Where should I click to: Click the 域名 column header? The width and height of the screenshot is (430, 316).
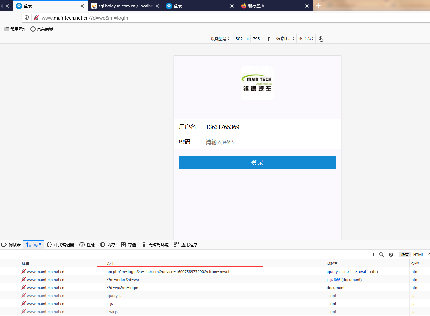pos(62,263)
